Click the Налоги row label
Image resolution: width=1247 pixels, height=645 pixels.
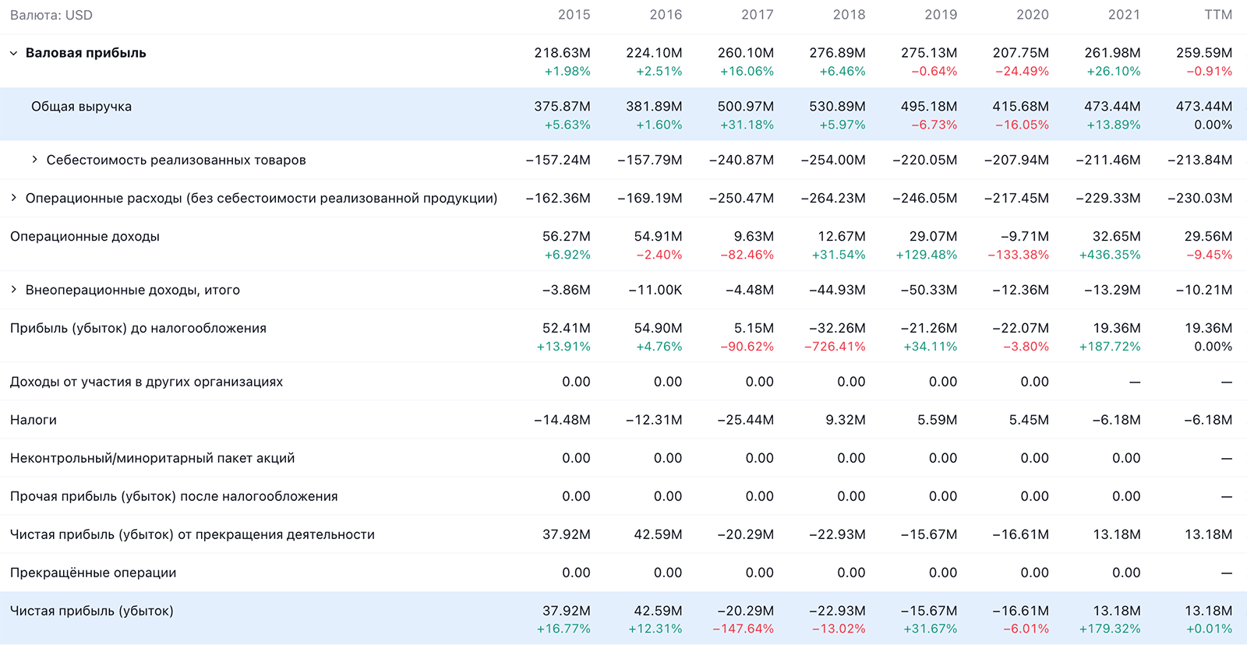[34, 420]
